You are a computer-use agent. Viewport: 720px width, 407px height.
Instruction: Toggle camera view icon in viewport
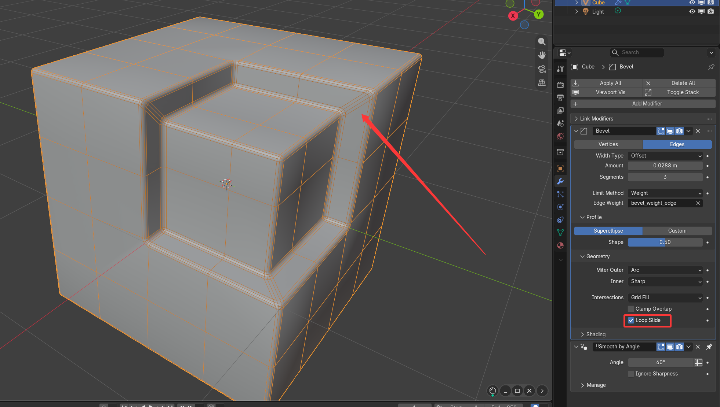coord(542,69)
